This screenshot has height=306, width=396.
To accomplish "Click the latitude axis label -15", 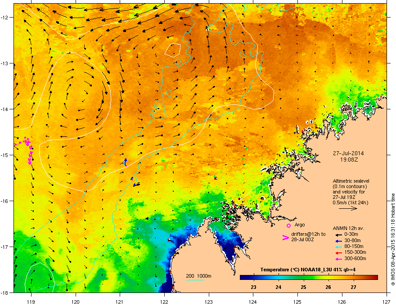I will 4,155.
